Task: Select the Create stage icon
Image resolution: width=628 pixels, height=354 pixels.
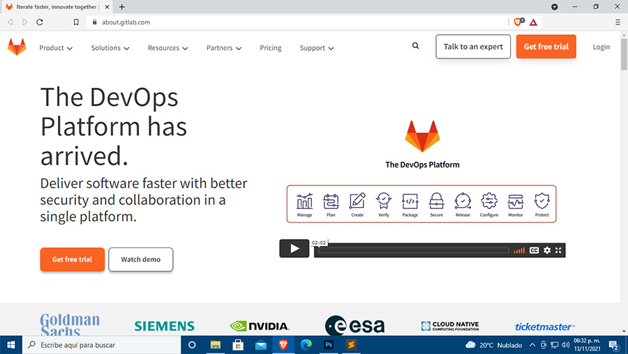Action: click(357, 201)
